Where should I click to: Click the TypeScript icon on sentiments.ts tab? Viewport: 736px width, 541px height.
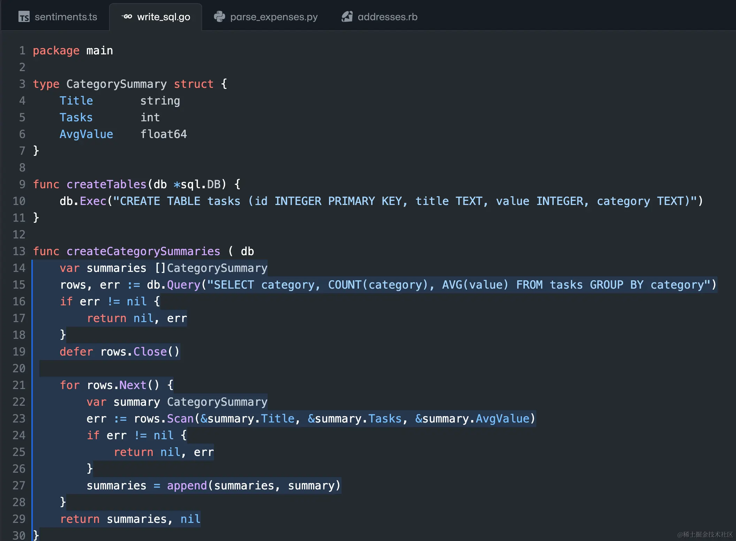click(24, 17)
